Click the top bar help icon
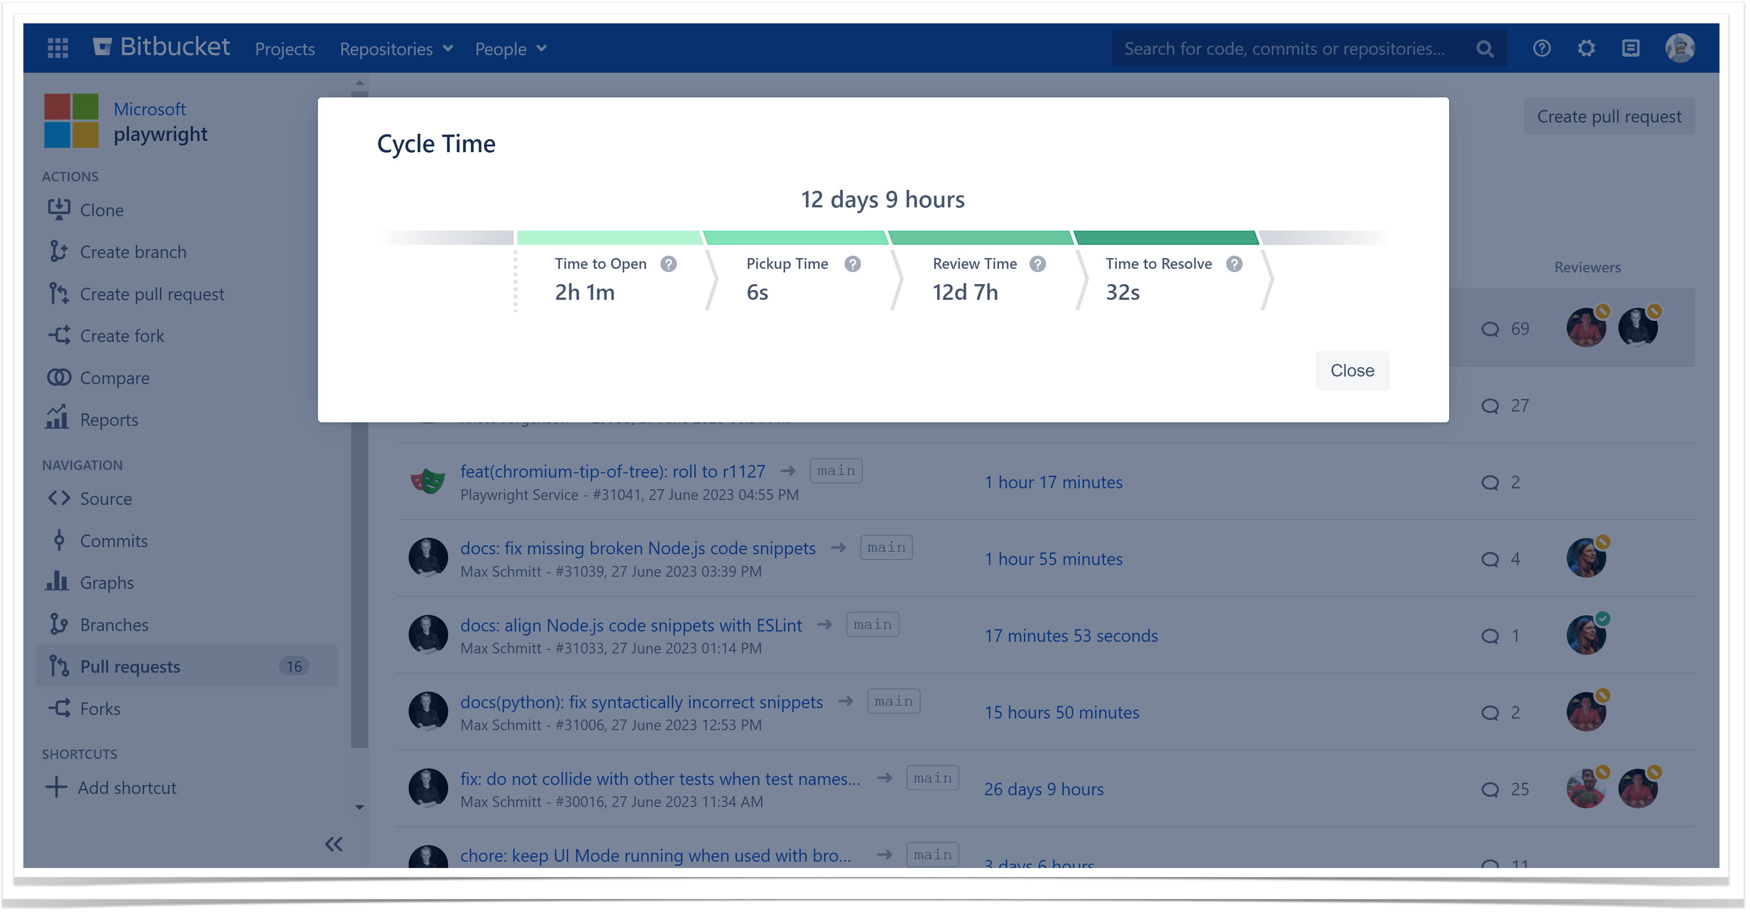 pyautogui.click(x=1542, y=48)
